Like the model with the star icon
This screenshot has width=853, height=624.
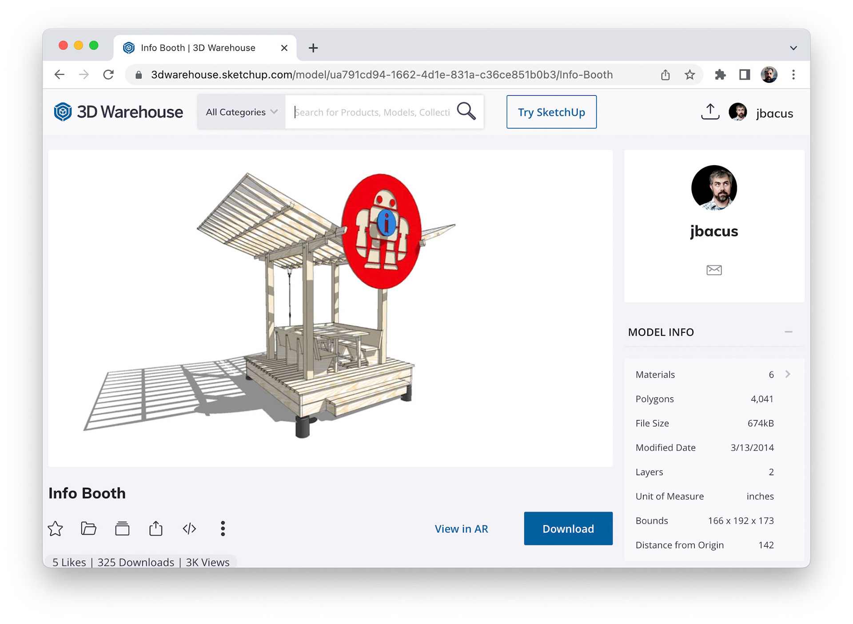click(x=56, y=528)
